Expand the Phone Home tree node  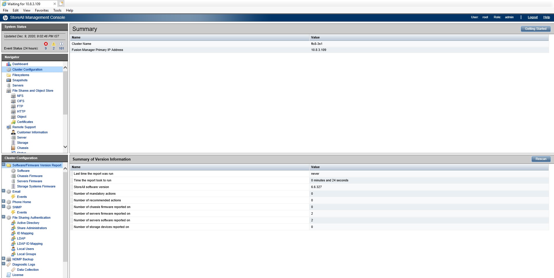click(x=3, y=201)
